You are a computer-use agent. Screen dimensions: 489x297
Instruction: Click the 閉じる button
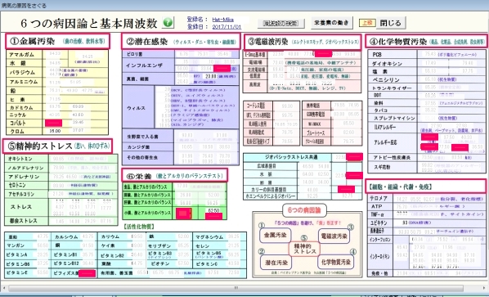point(391,23)
